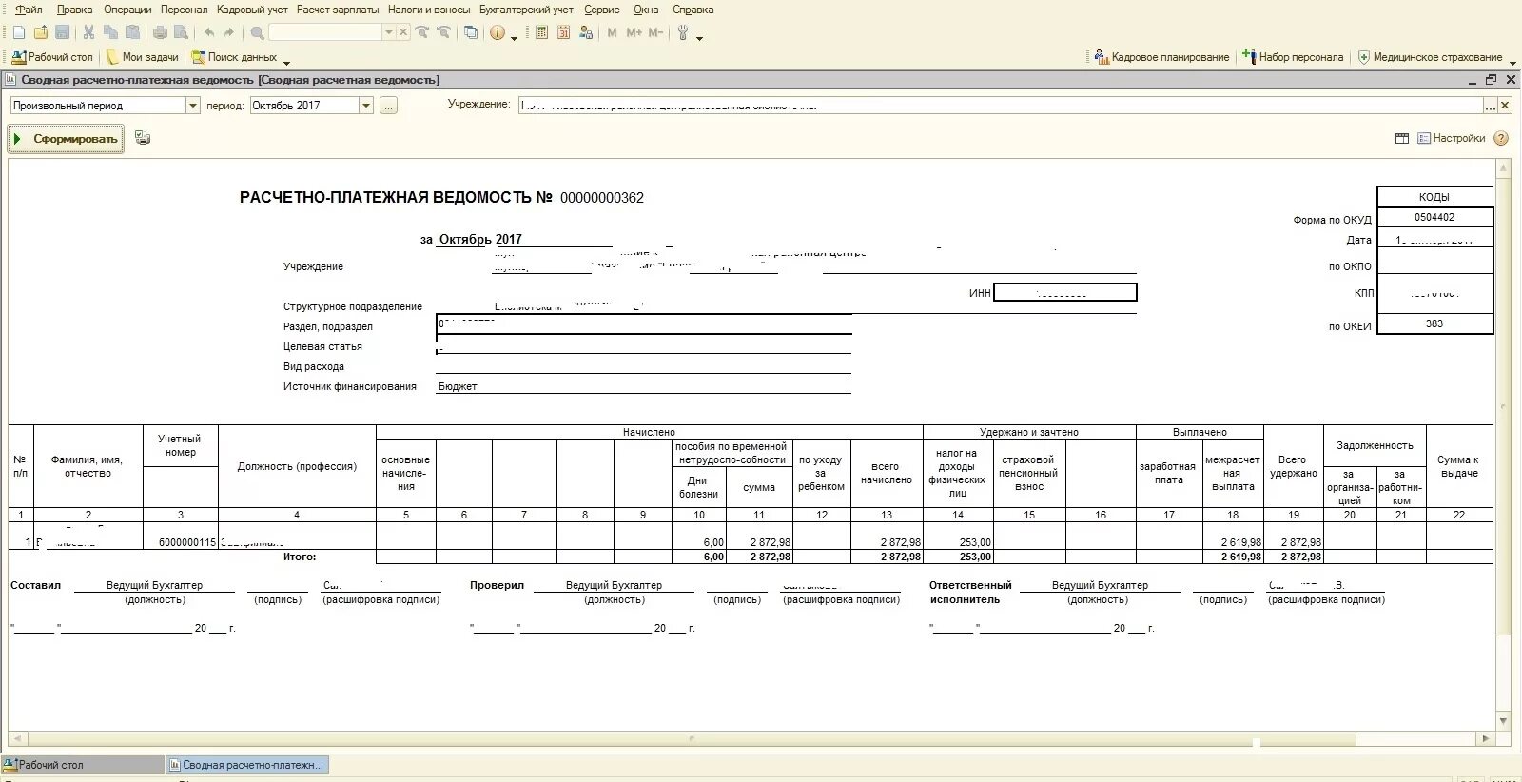This screenshot has height=782, width=1522.
Task: Click the Find next binoculars icon
Action: point(422,32)
